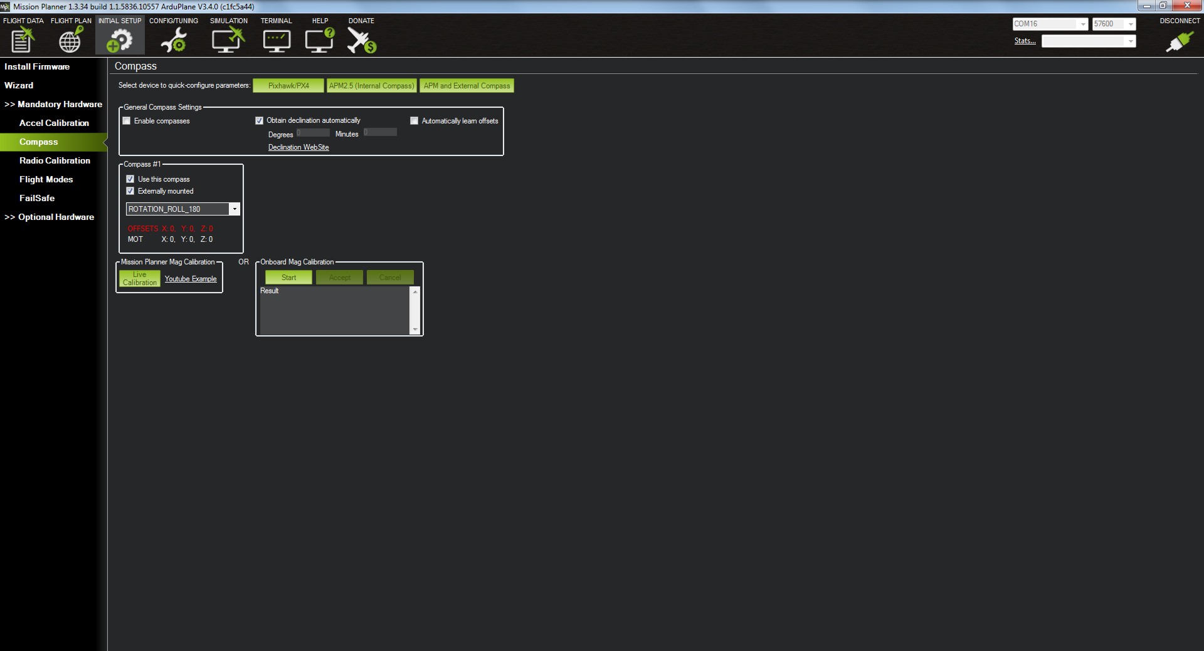Open the Declination WebSite link
Image resolution: width=1204 pixels, height=651 pixels.
298,147
